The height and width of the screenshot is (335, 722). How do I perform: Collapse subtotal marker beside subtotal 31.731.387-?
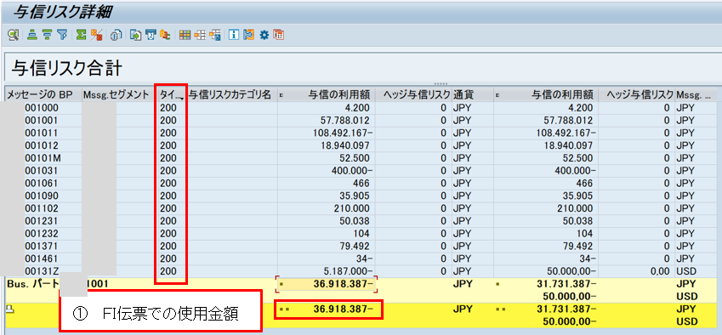[497, 284]
